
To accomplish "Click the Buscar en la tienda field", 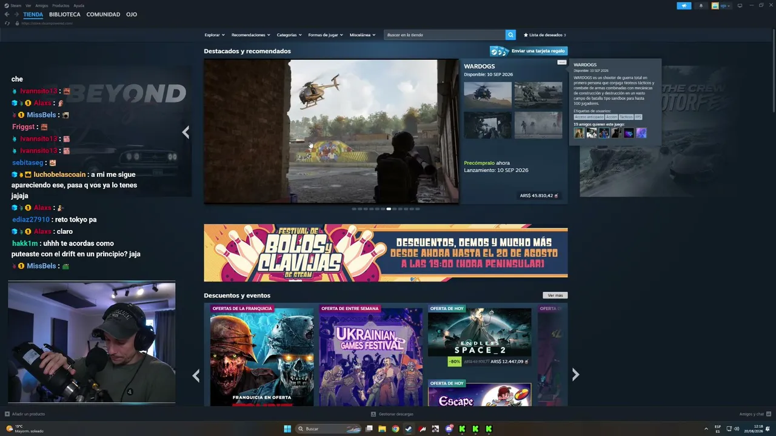I will (x=445, y=35).
